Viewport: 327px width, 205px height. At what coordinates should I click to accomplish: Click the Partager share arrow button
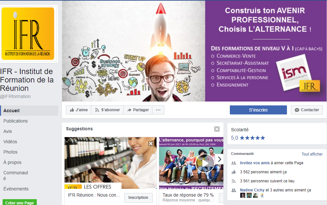(138, 110)
